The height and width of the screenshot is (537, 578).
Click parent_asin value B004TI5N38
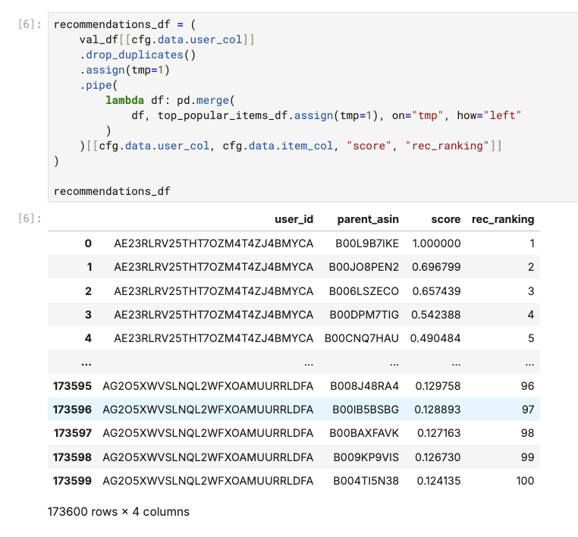click(x=366, y=481)
